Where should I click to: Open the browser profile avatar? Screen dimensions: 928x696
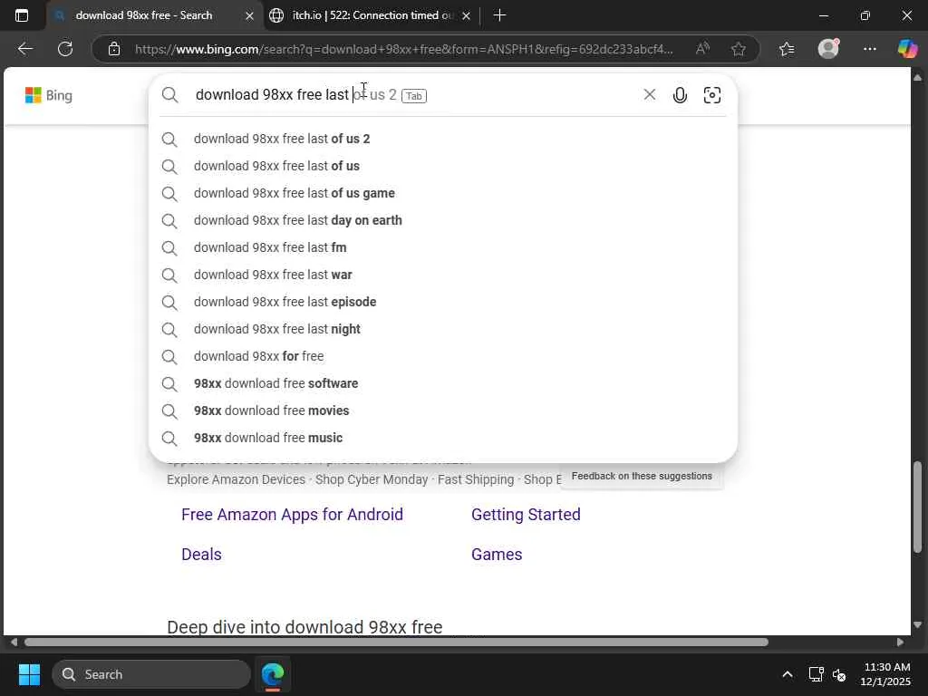coord(828,49)
